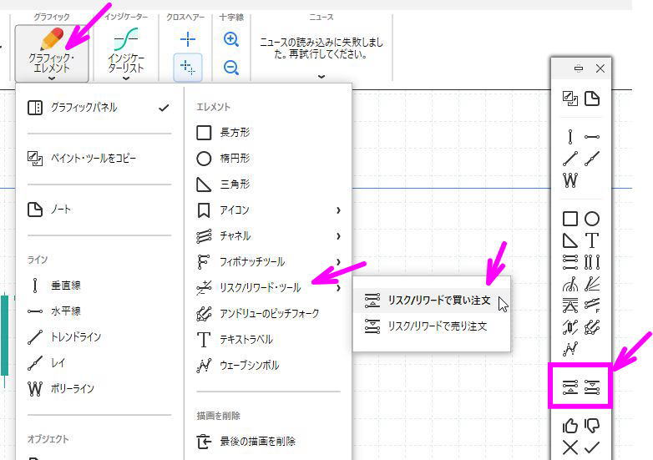Click the zoom-in magnifier icon
This screenshot has height=460, width=653.
231,39
